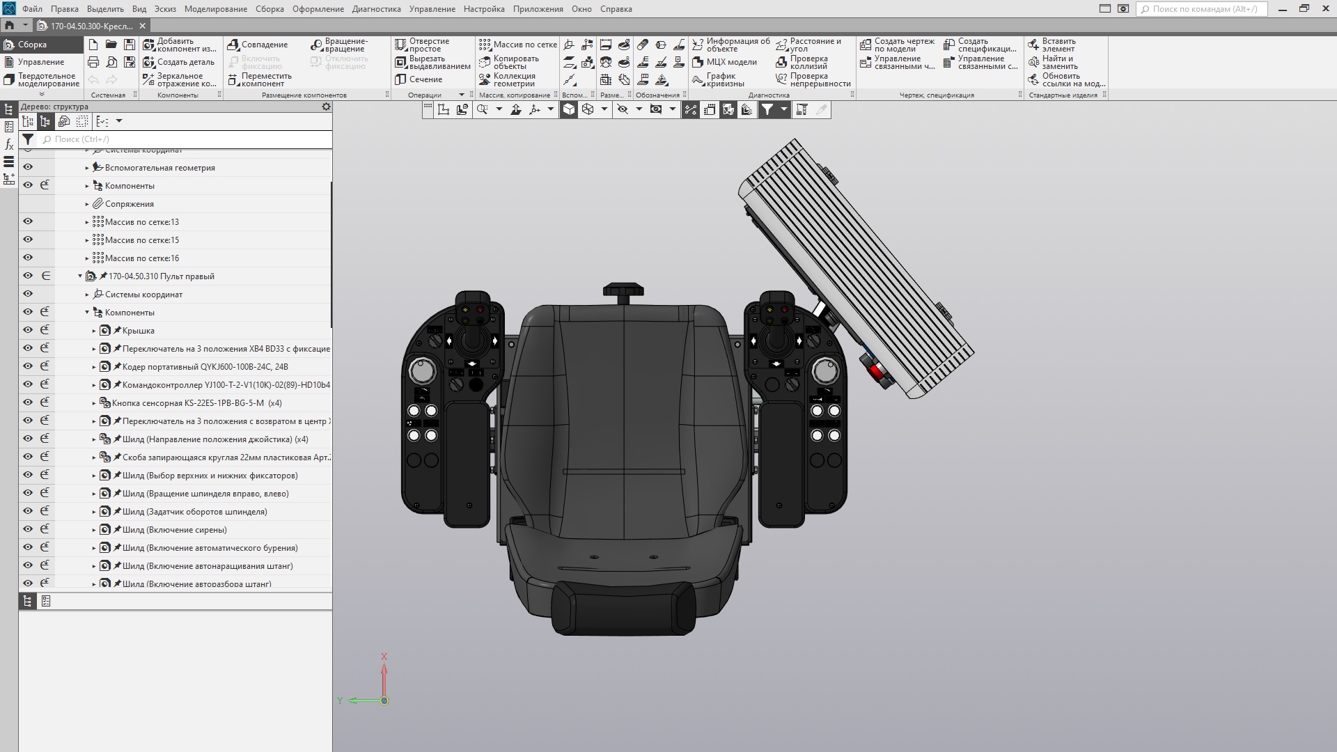Select the Сечение (Section) tool
Viewport: 1337px width, 752px height.
[x=418, y=79]
